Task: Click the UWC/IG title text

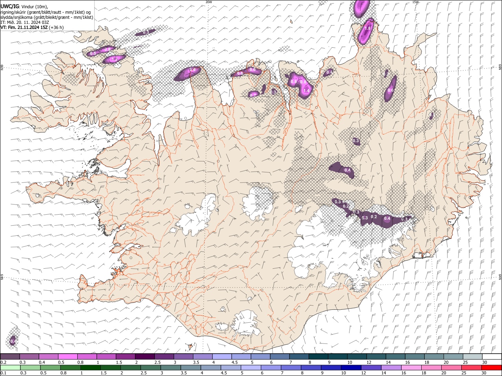Action: [x=9, y=6]
